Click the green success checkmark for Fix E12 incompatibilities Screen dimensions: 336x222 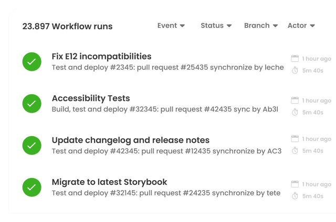[31, 62]
